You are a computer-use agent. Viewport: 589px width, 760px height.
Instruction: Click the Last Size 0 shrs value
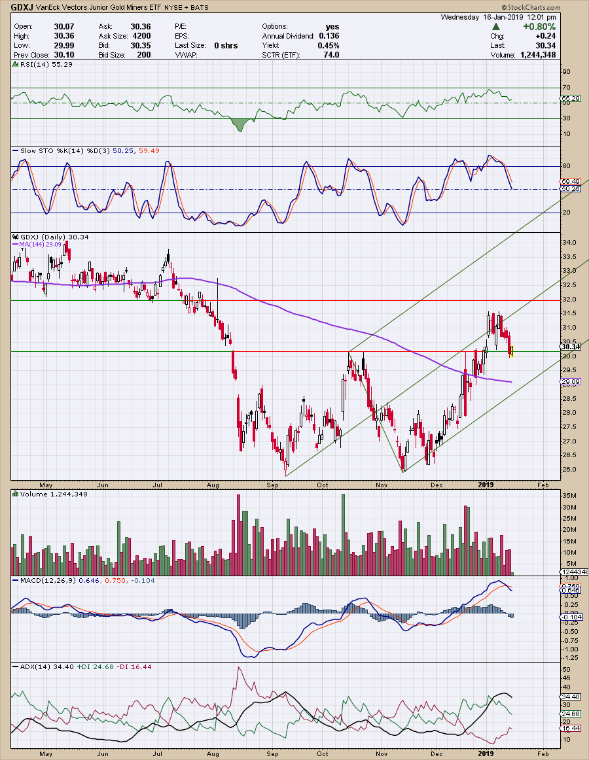click(226, 46)
